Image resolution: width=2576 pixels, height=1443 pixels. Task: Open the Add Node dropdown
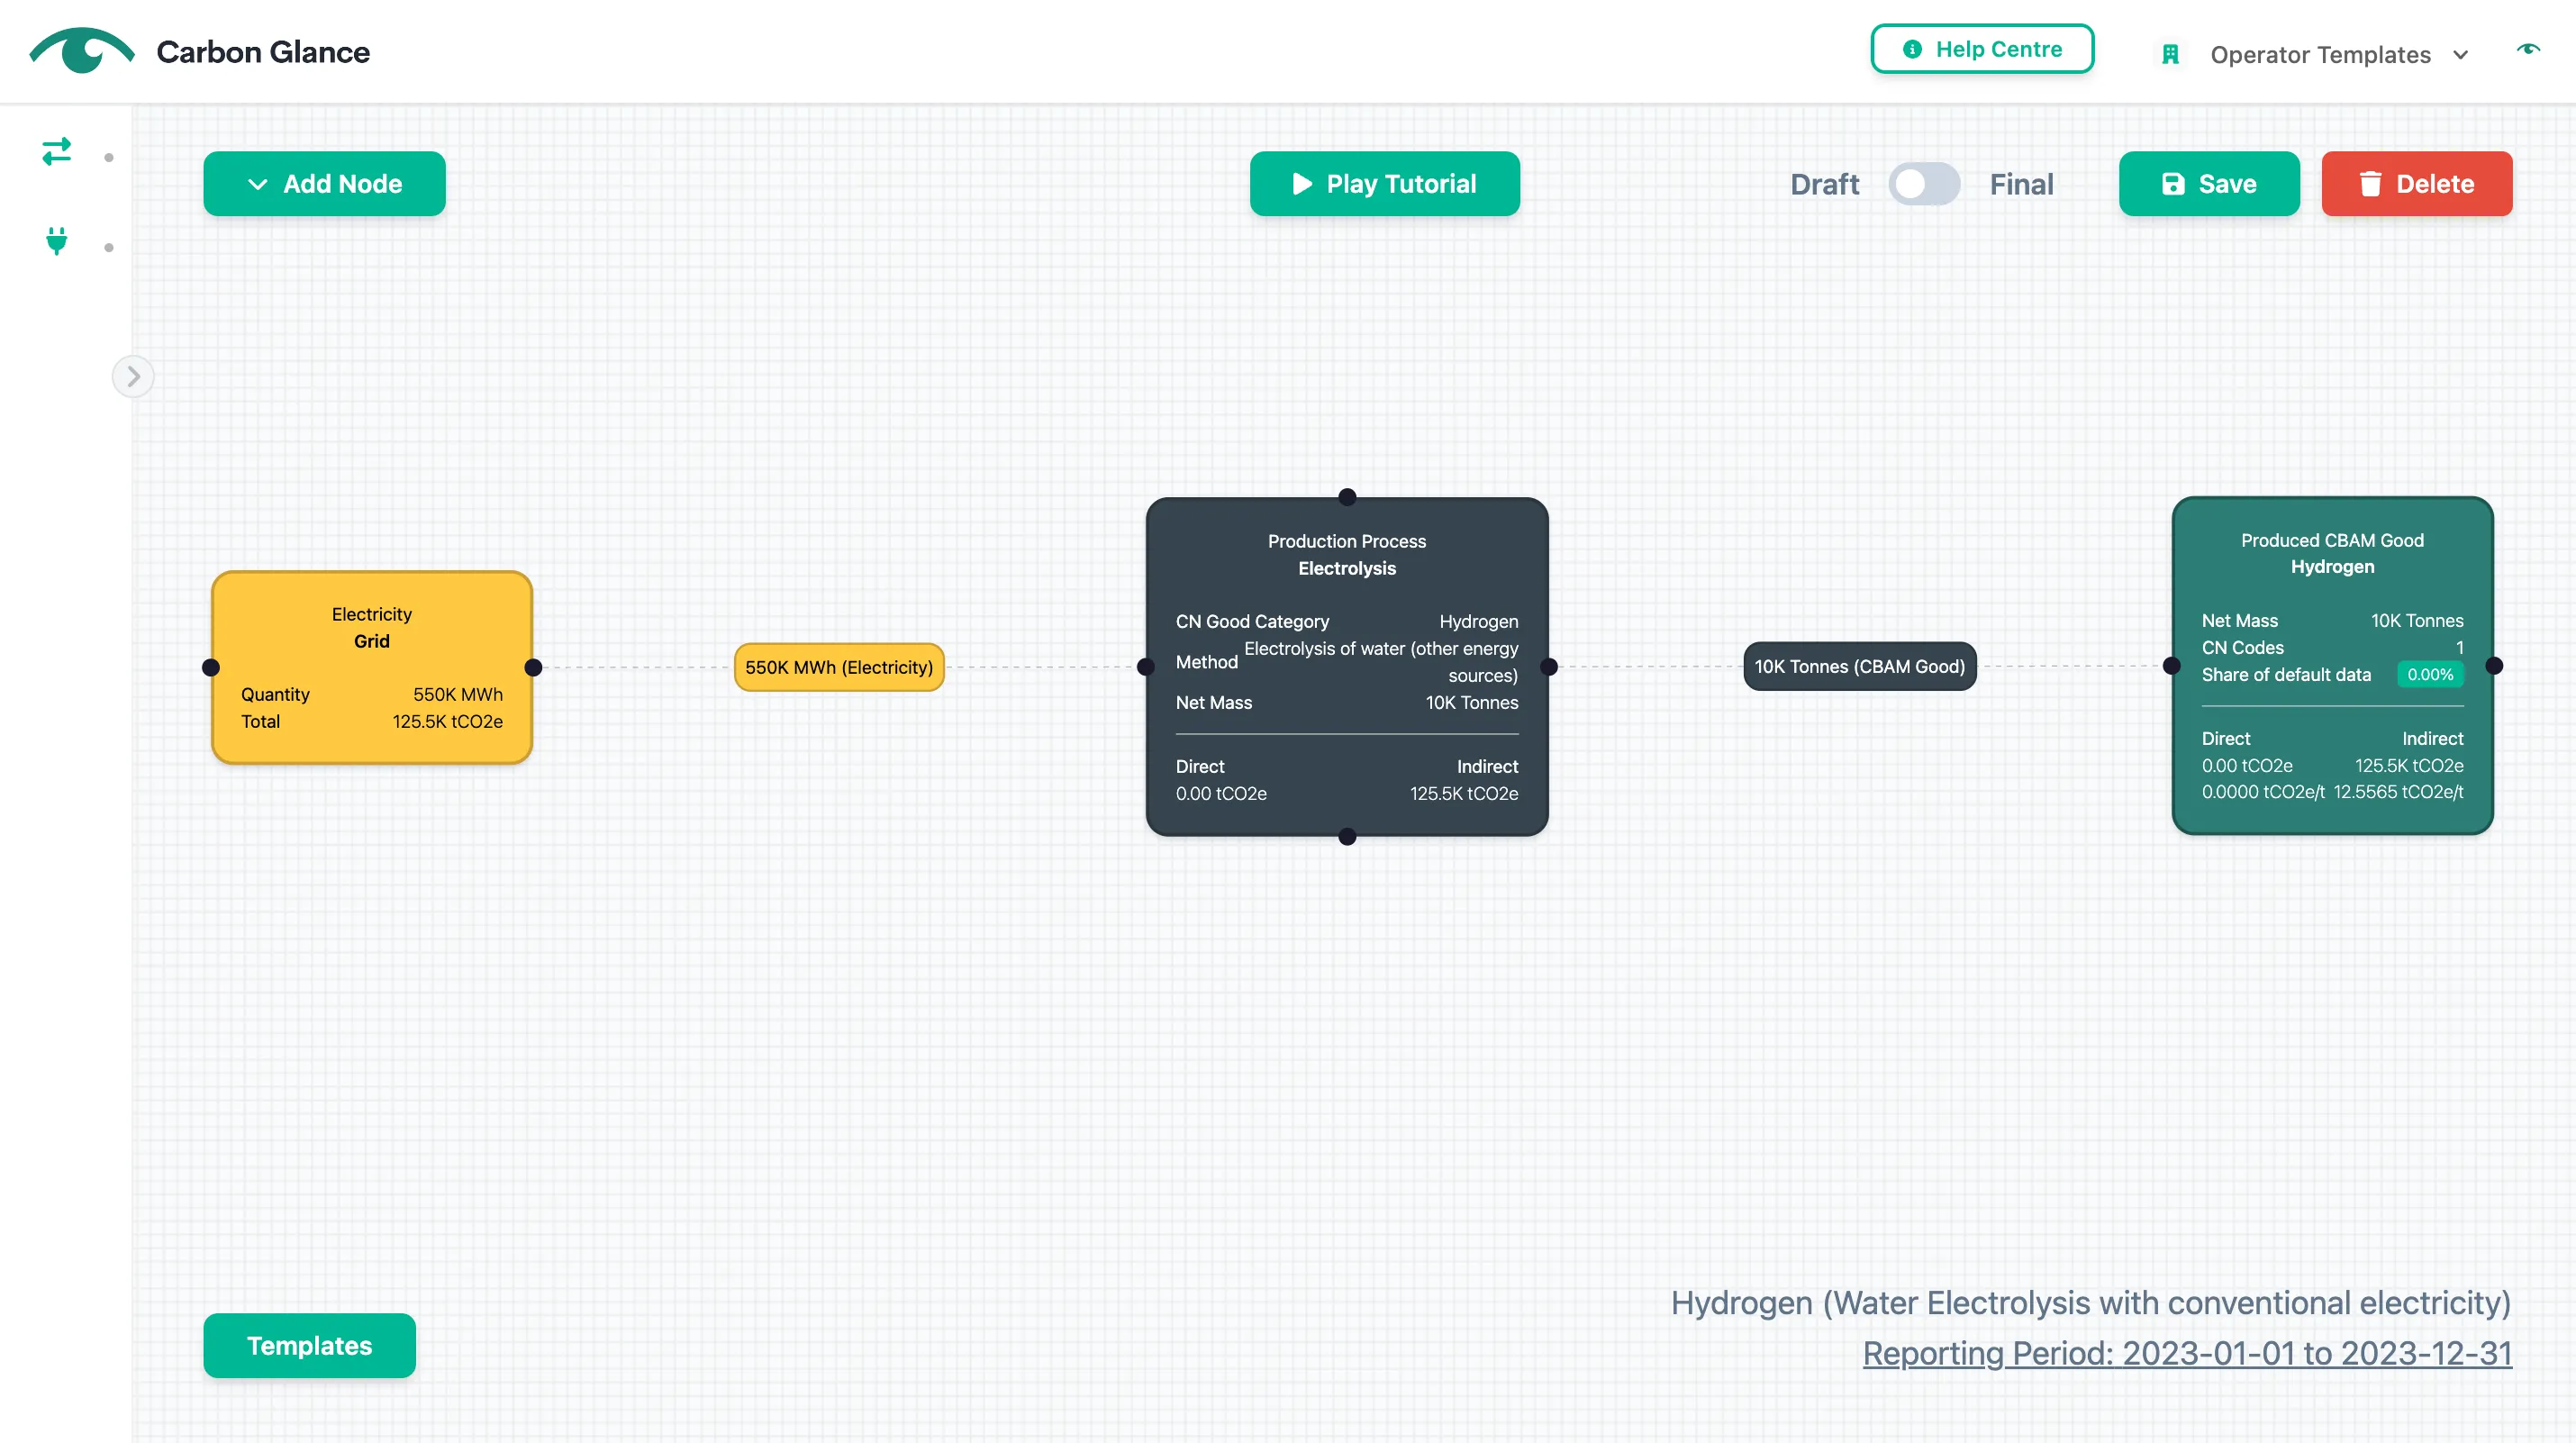(325, 184)
